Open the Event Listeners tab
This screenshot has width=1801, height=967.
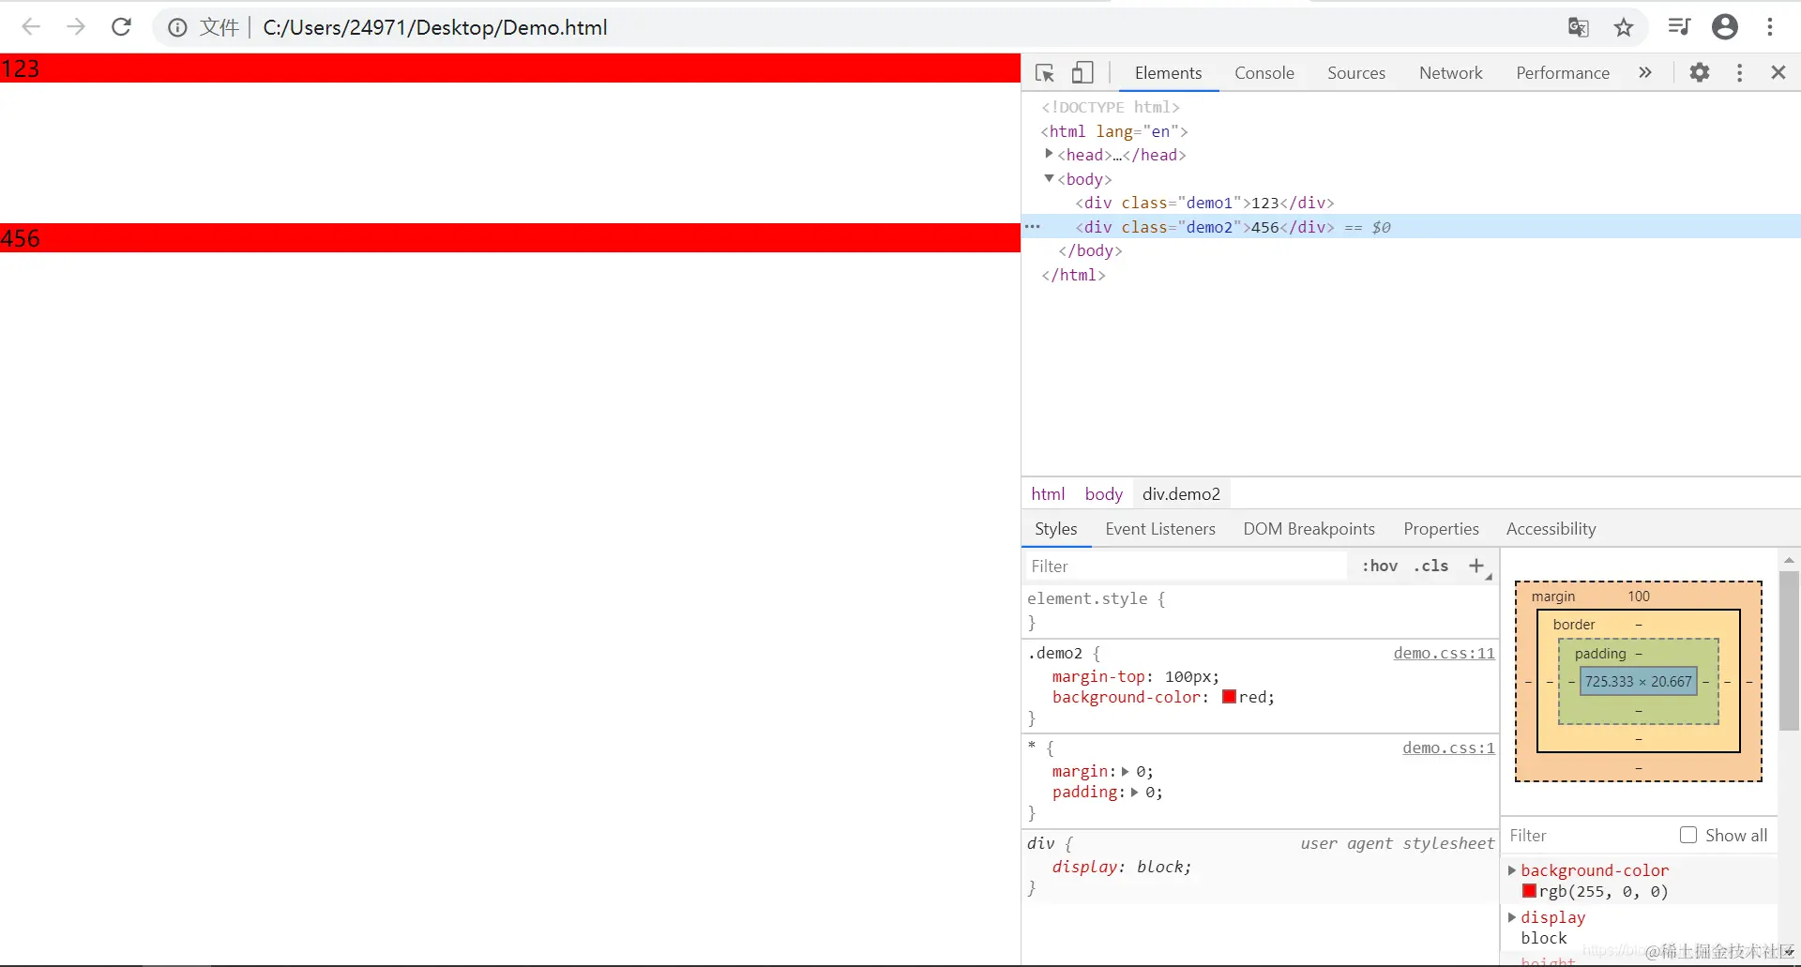click(x=1160, y=529)
